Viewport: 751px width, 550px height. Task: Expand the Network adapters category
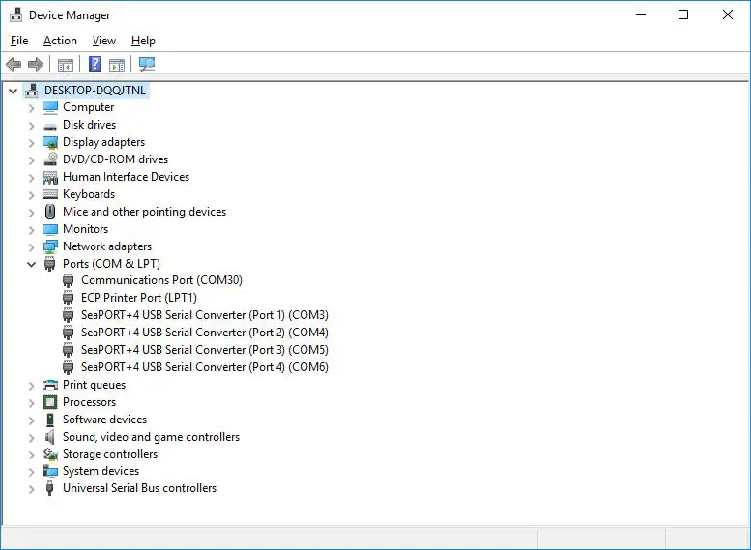coord(31,246)
